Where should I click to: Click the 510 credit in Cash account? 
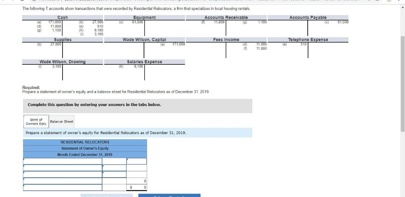(100, 26)
